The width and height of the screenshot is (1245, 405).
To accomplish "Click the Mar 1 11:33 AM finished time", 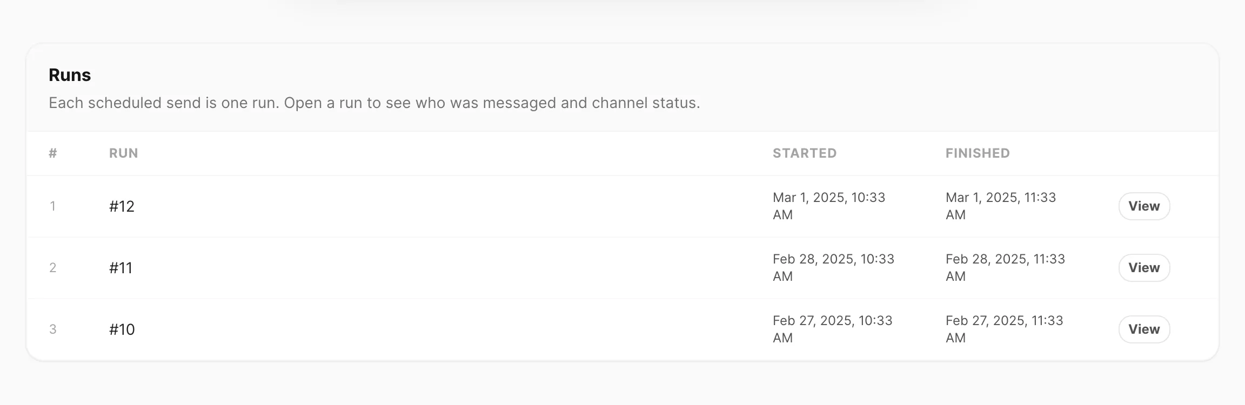I will 1001,206.
